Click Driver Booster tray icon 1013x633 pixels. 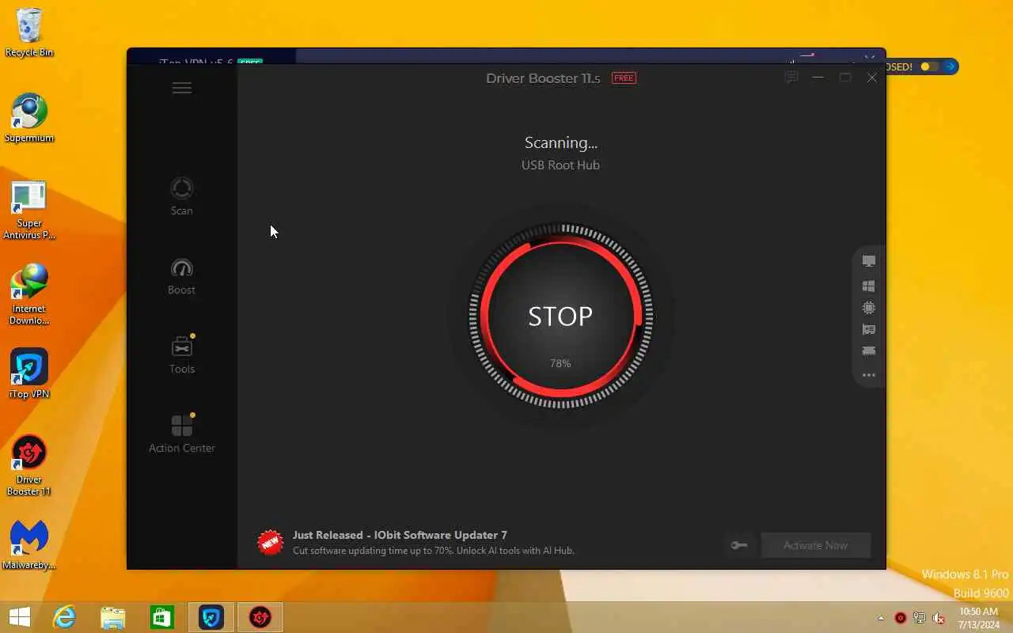901,618
